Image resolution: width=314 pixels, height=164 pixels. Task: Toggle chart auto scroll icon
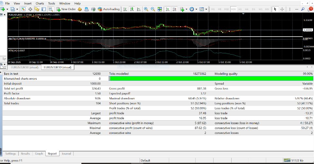click(x=168, y=9)
